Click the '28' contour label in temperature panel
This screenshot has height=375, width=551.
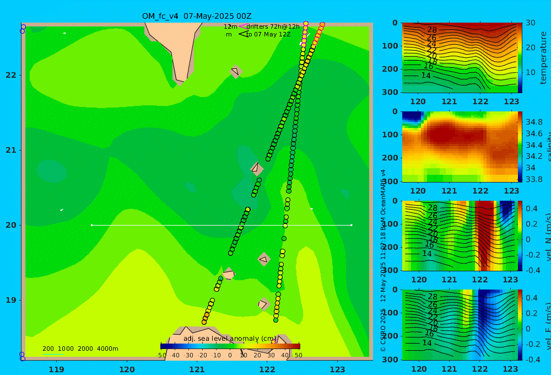click(x=432, y=30)
